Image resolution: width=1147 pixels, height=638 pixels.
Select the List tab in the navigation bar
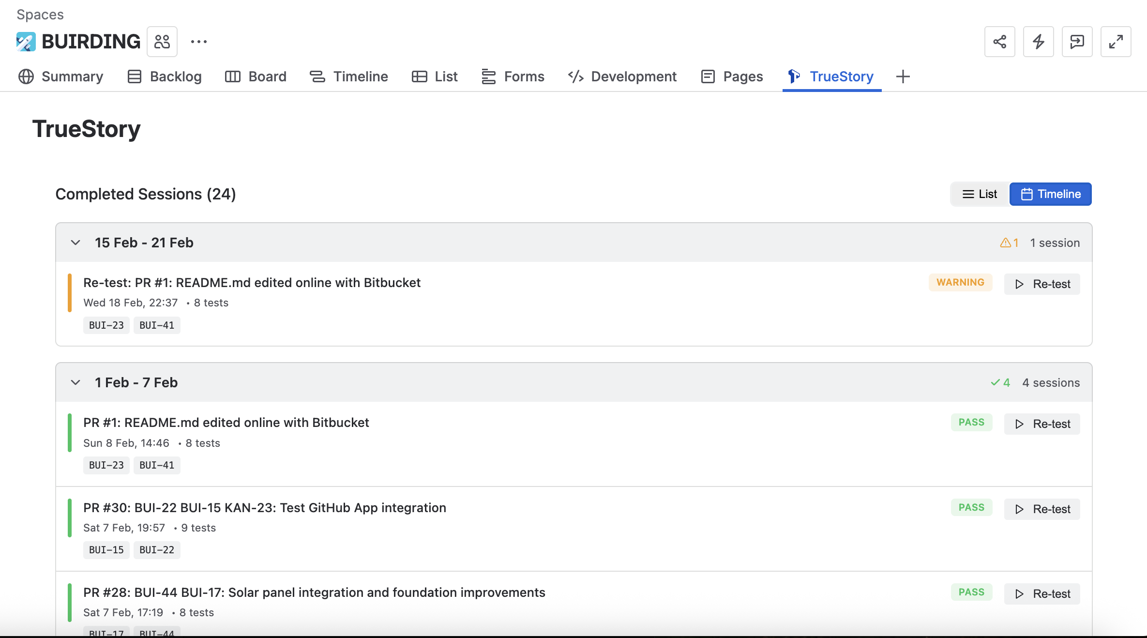coord(434,76)
